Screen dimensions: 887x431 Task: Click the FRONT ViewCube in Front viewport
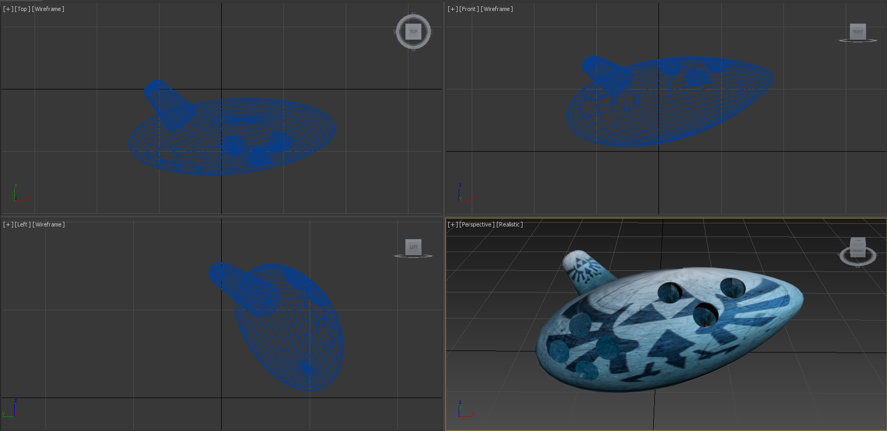[x=858, y=31]
